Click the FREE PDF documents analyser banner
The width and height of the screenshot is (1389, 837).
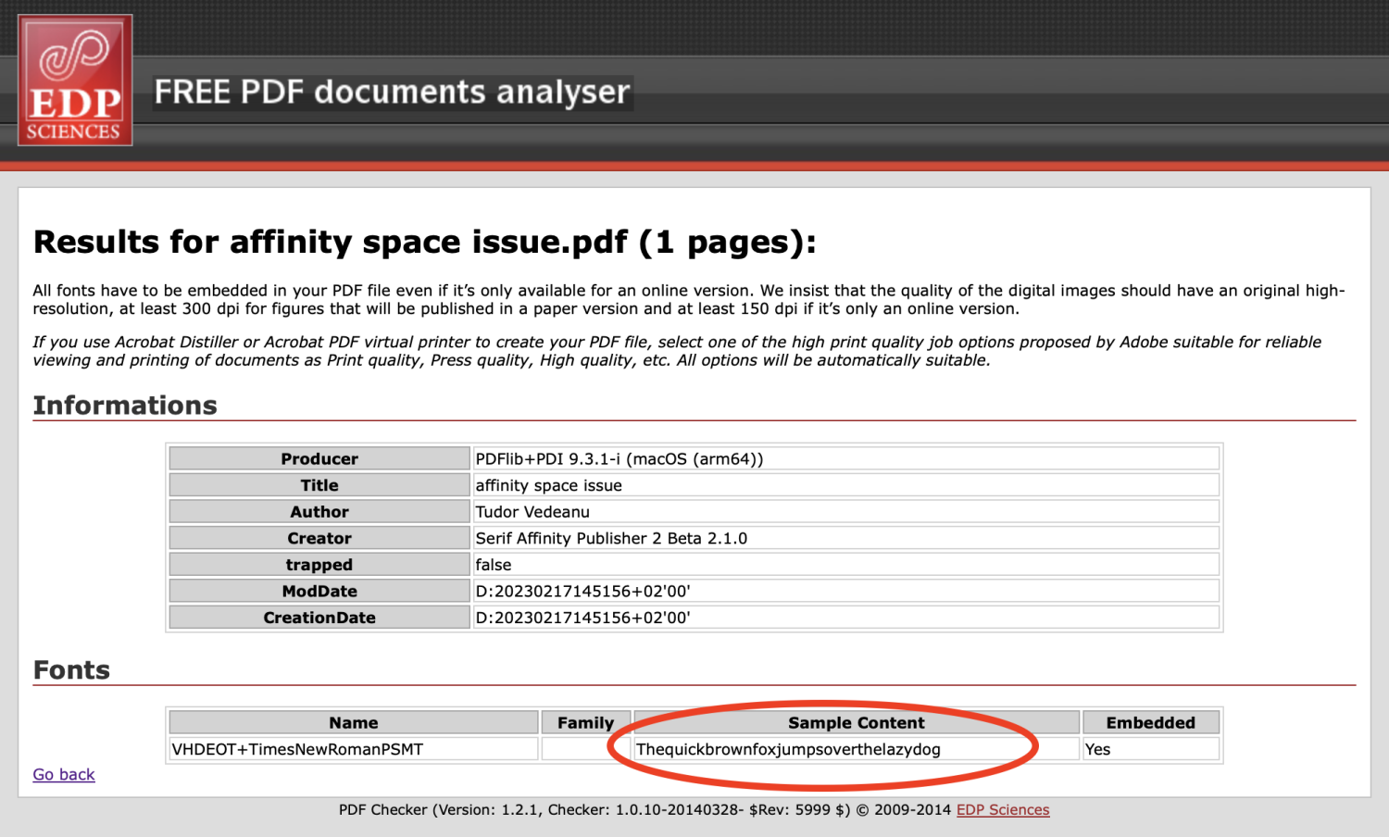pos(392,91)
